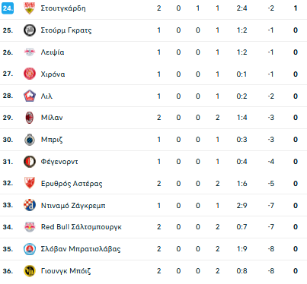This screenshot has width=307, height=284.
Task: Select the Σλόβαν Μπρατισλάβας team name
Action: click(81, 249)
